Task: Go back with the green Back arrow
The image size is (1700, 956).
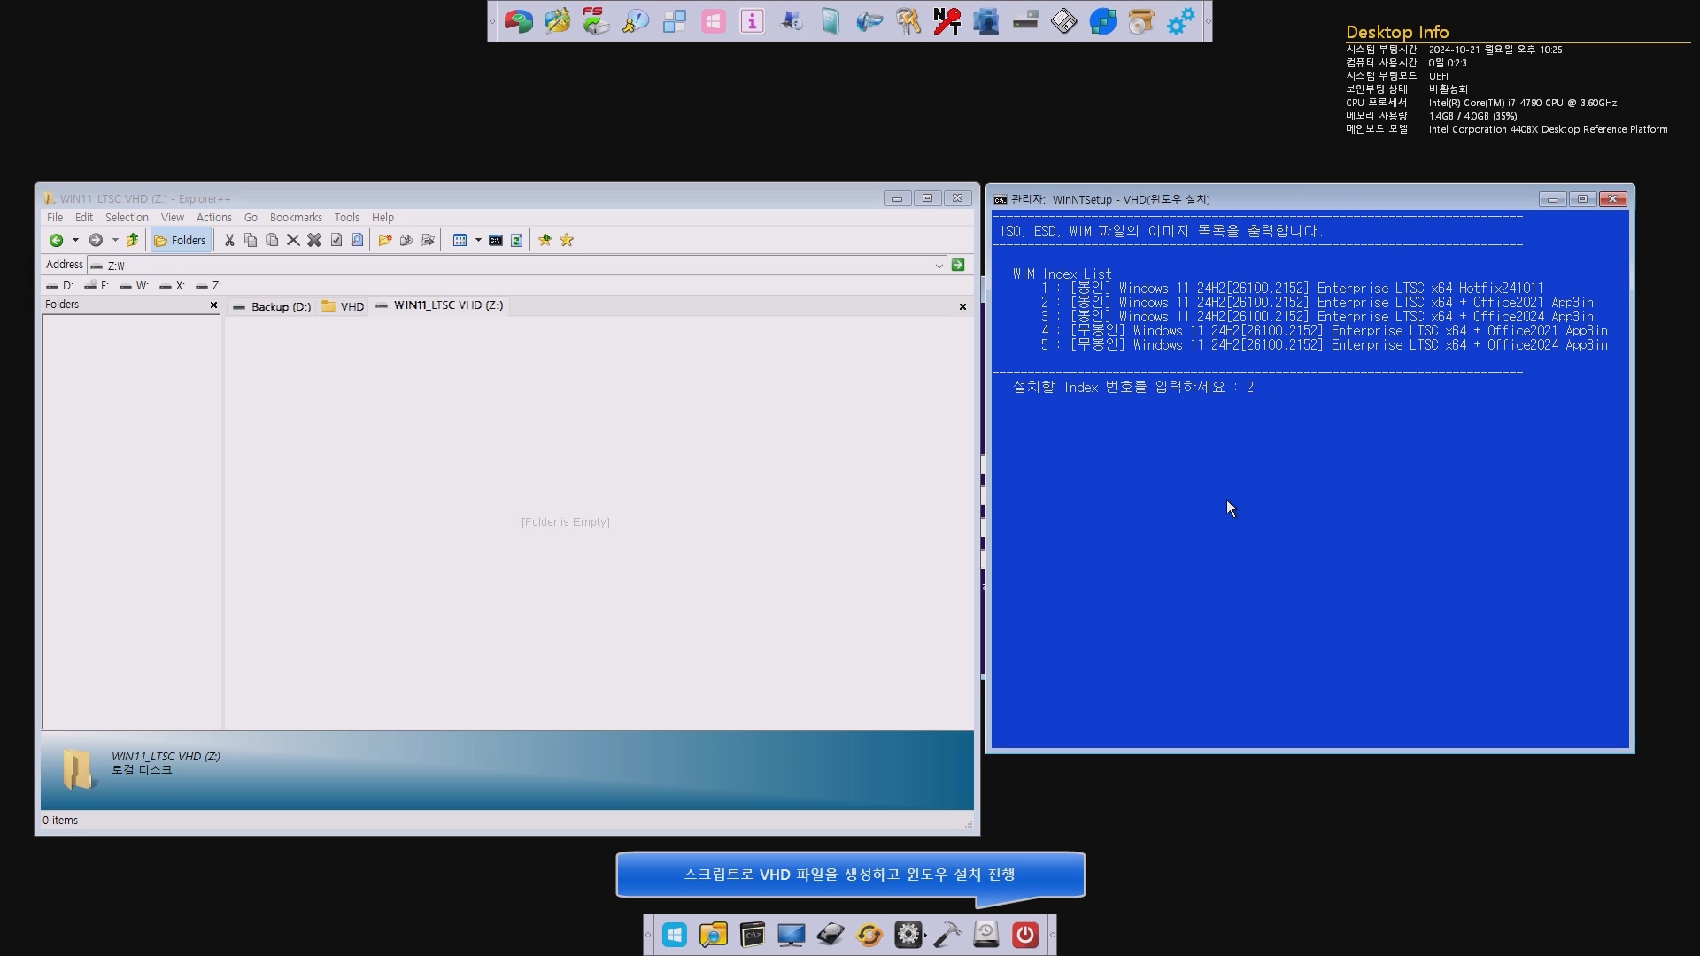Action: pos(56,240)
